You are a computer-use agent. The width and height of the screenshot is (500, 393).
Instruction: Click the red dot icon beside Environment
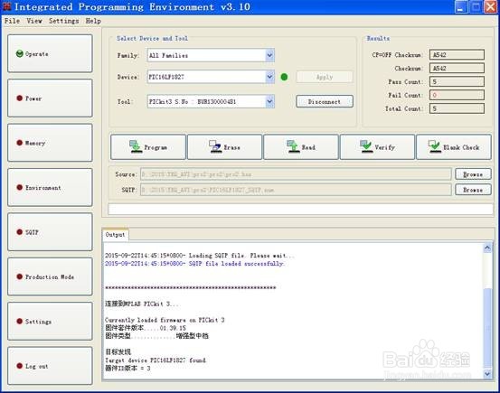pos(20,187)
